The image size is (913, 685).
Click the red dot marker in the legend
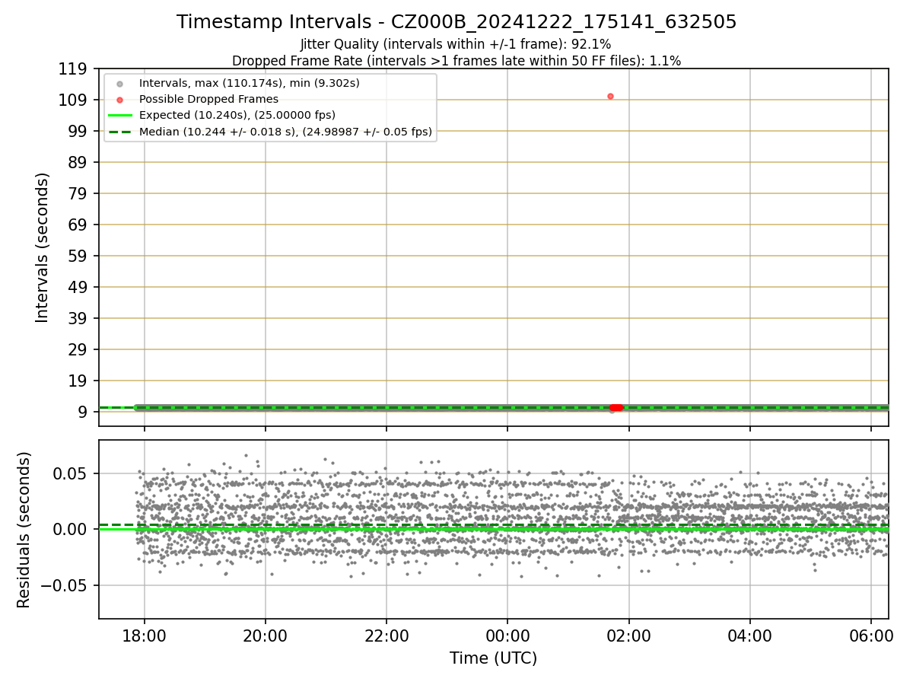coord(119,100)
